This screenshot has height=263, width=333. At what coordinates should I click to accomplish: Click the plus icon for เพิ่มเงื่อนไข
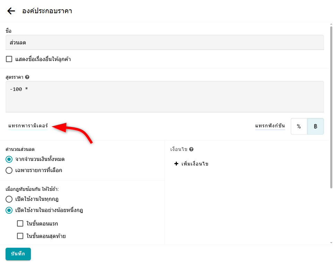click(x=176, y=164)
